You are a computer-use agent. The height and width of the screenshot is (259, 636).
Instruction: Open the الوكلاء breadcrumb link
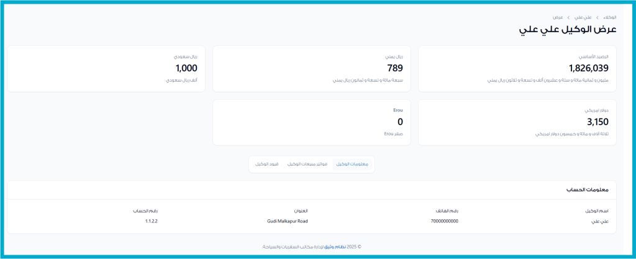(609, 17)
